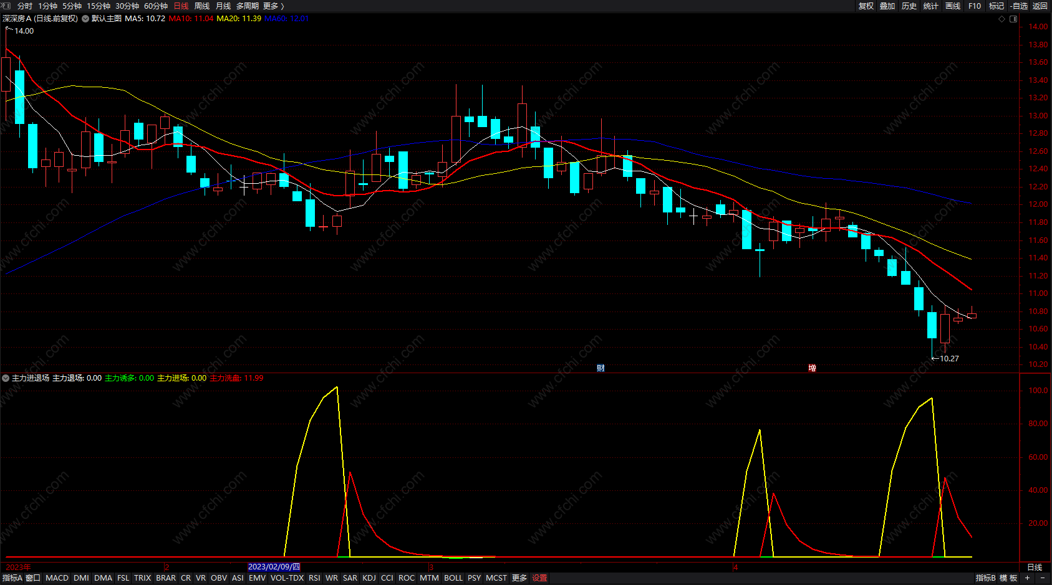Select the 15分钟 period
Viewport: 1052px width, 585px height.
99,6
